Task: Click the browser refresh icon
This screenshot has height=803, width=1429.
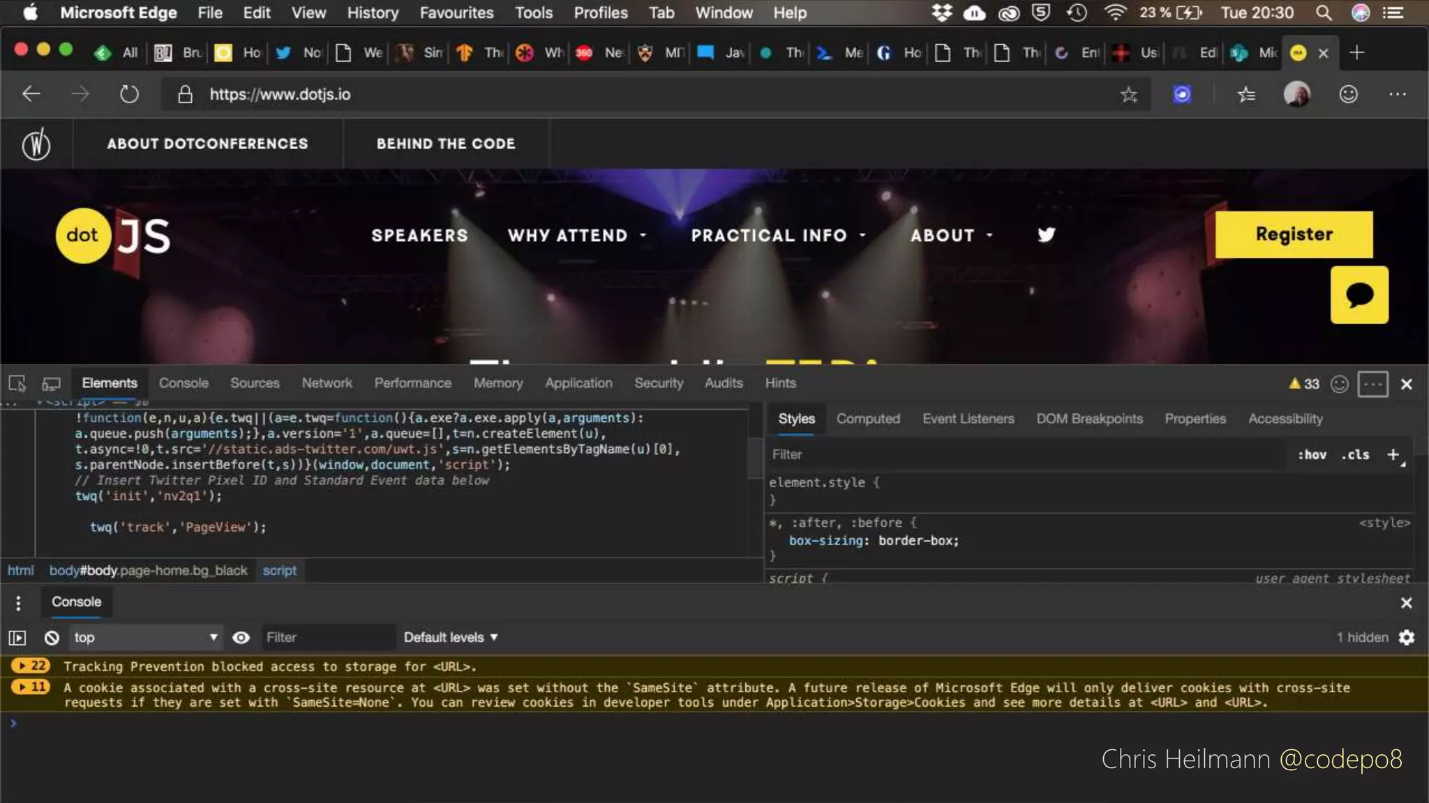Action: 129,94
